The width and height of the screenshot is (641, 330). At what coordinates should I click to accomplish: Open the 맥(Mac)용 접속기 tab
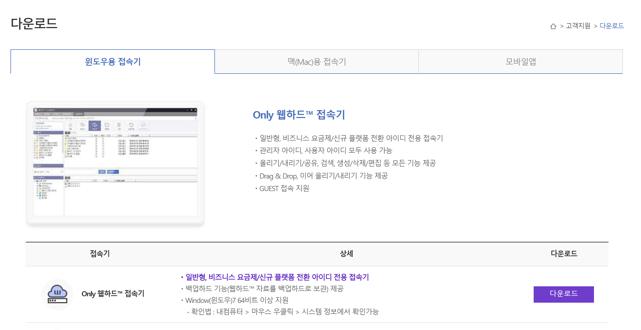coord(316,62)
